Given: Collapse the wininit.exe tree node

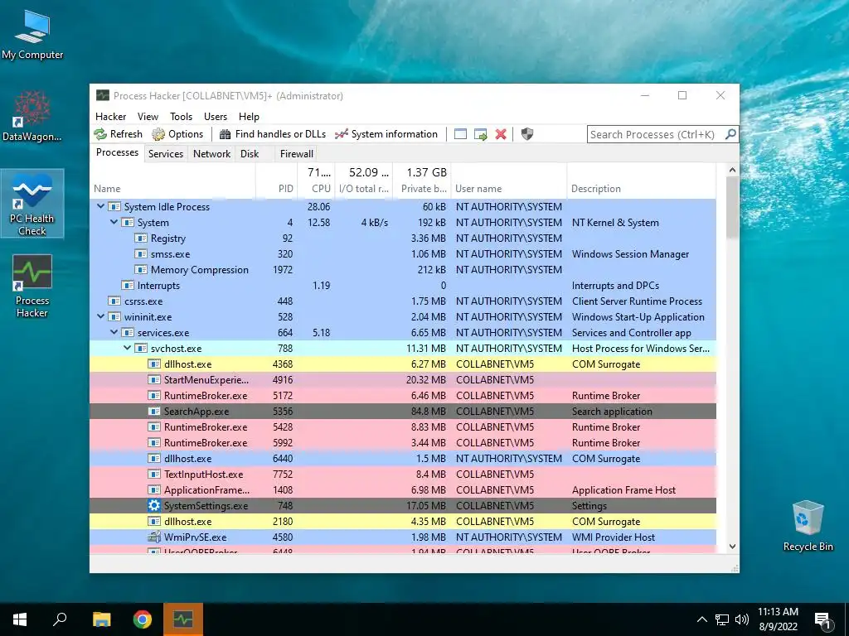Looking at the screenshot, I should 100,316.
